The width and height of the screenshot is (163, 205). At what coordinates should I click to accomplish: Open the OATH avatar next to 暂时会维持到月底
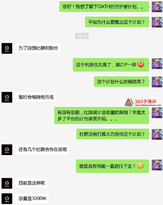(x=7, y=97)
